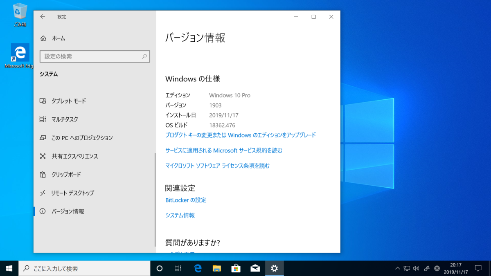Screen dimensions: 491x276
Task: Click the pen/ink workspace tray icon
Action: pos(427,269)
